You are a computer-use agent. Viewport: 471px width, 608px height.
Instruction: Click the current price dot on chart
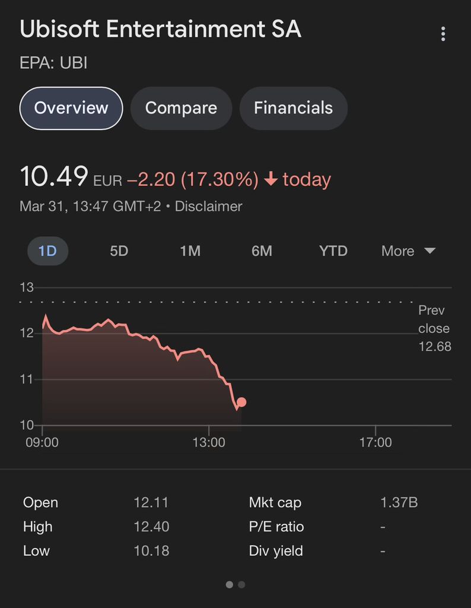pyautogui.click(x=241, y=402)
